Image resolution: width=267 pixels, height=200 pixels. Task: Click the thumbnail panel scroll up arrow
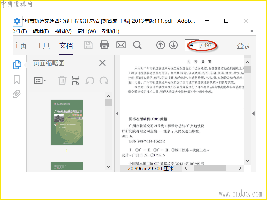[x=109, y=96]
